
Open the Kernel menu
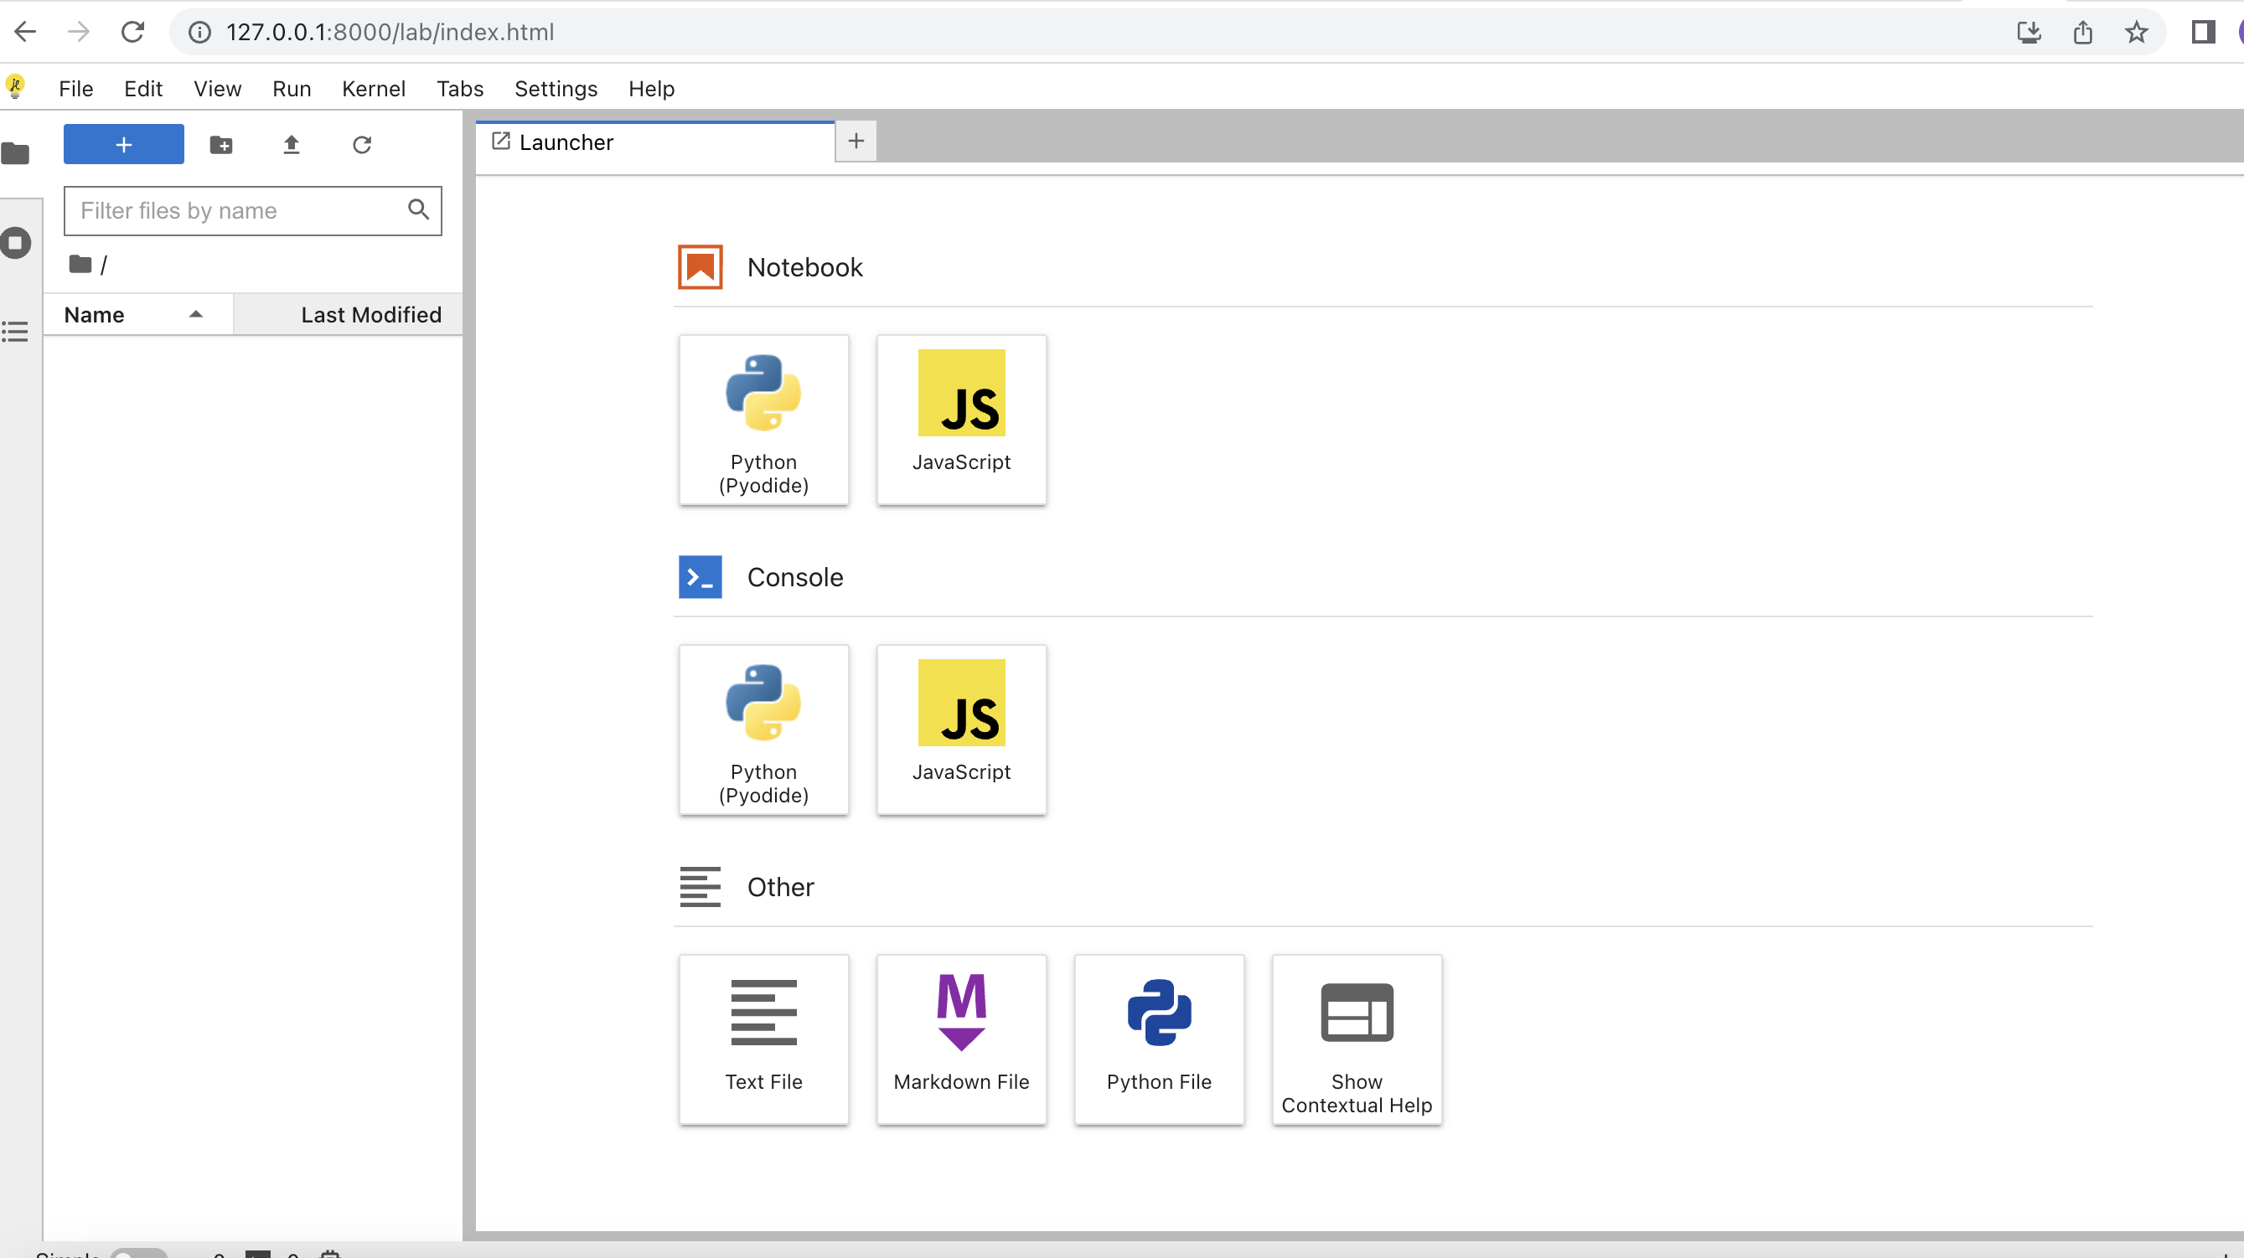point(373,89)
